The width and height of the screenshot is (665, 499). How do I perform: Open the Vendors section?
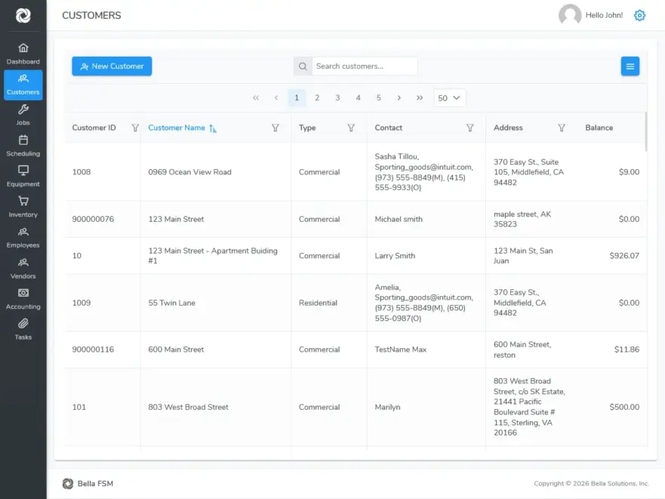click(x=23, y=269)
